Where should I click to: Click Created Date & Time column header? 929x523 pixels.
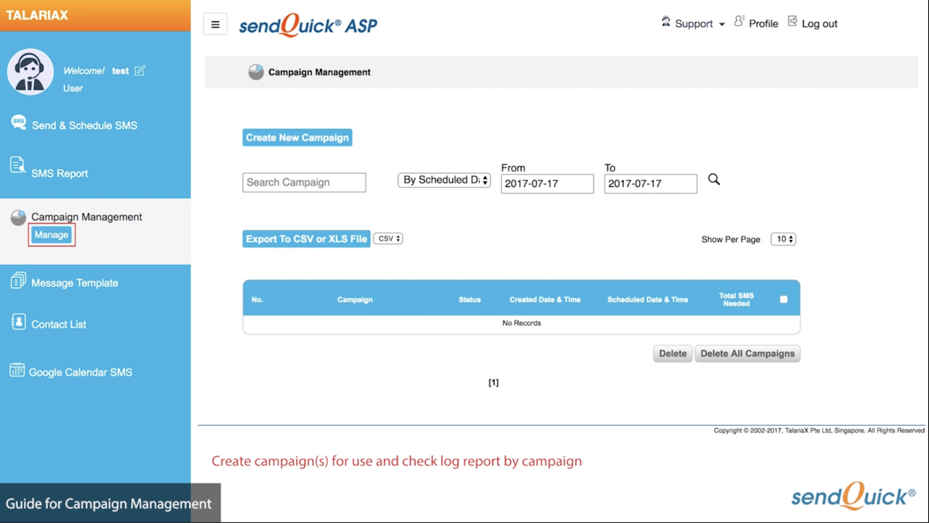pyautogui.click(x=545, y=300)
